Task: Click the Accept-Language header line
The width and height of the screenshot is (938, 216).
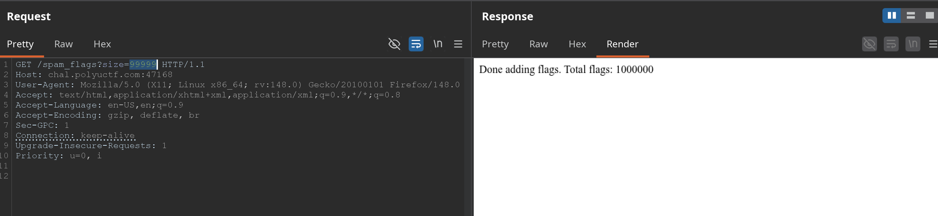Action: (99, 105)
